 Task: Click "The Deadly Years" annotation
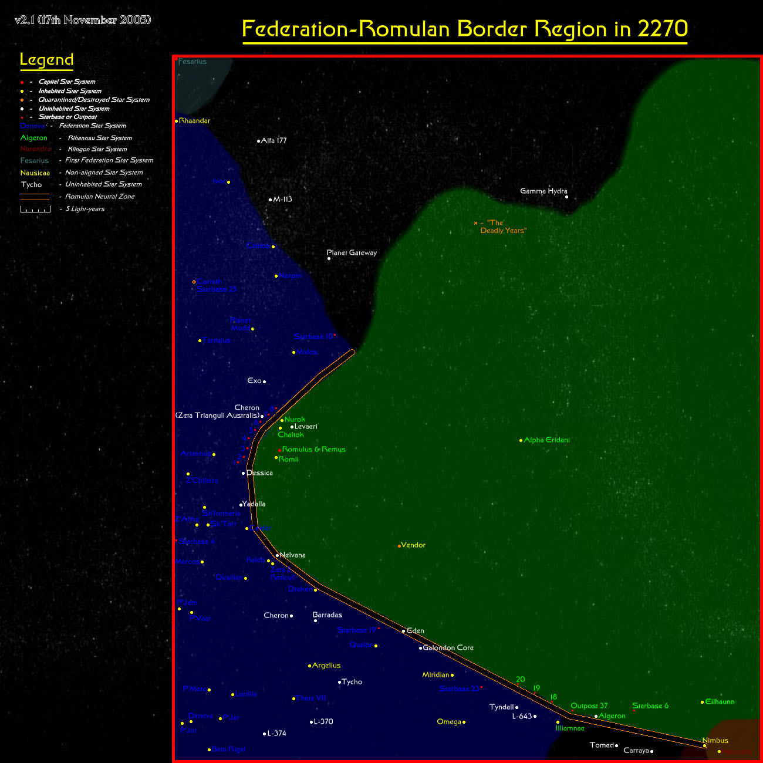pos(503,227)
